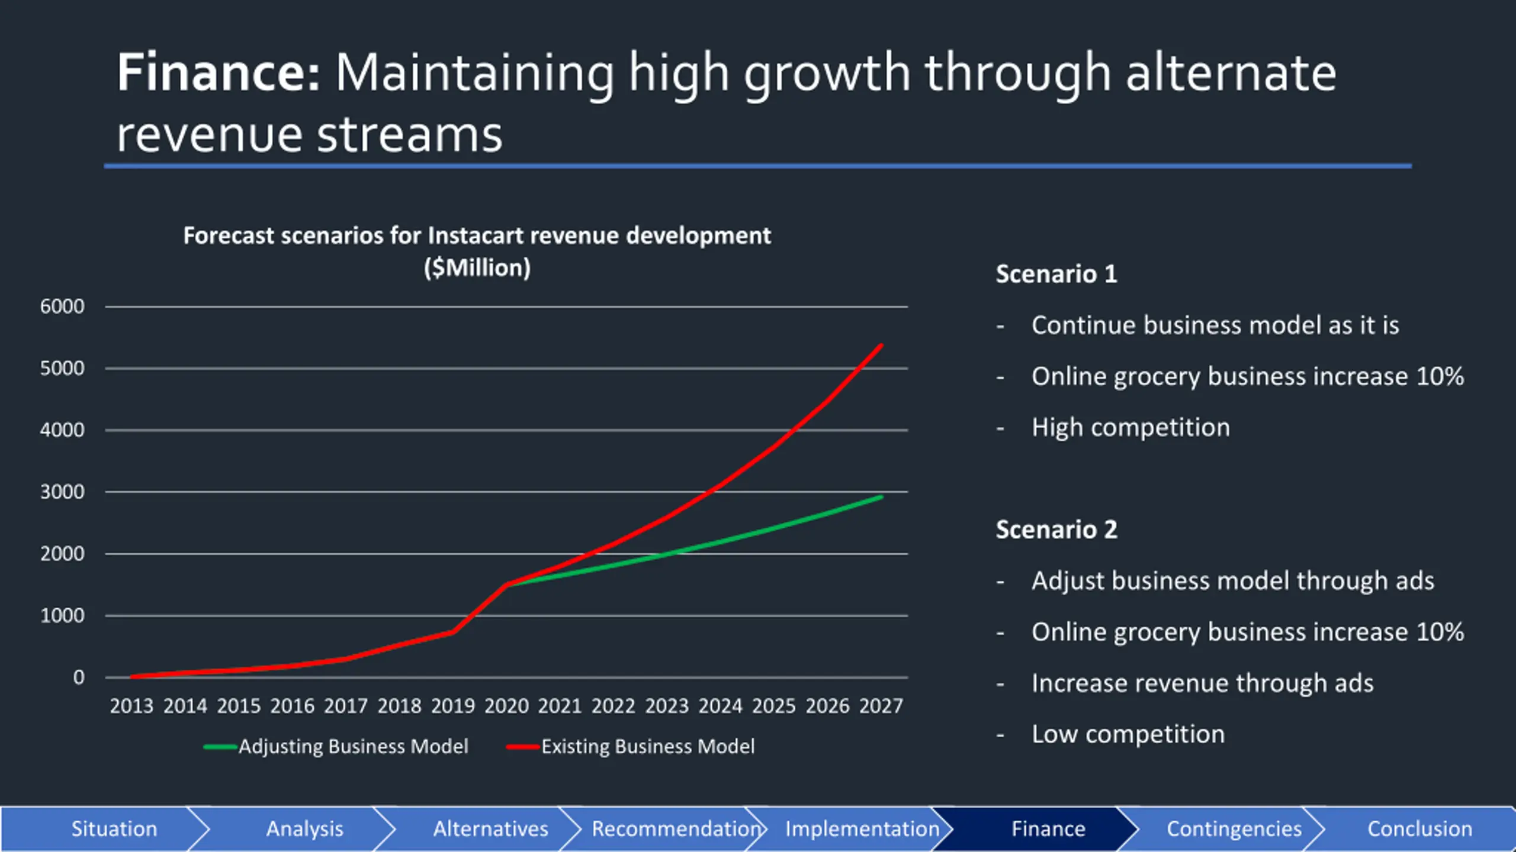
Task: Click the 2000 y-axis label
Action: 62,554
